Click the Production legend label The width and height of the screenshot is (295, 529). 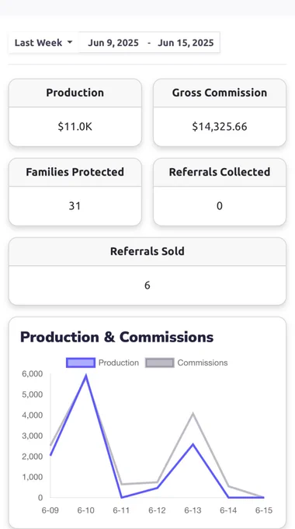[x=119, y=363]
